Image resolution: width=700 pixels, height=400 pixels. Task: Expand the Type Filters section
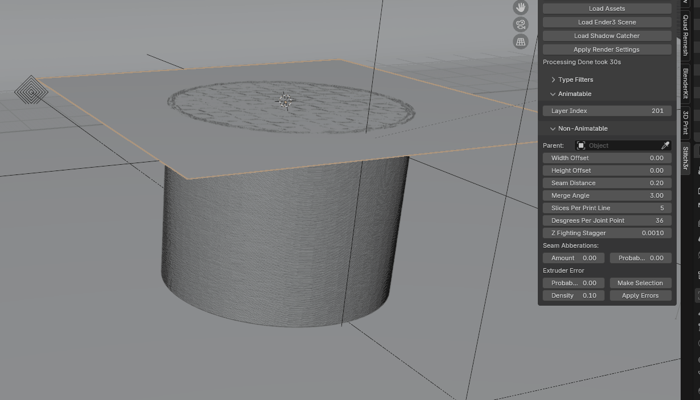(575, 80)
